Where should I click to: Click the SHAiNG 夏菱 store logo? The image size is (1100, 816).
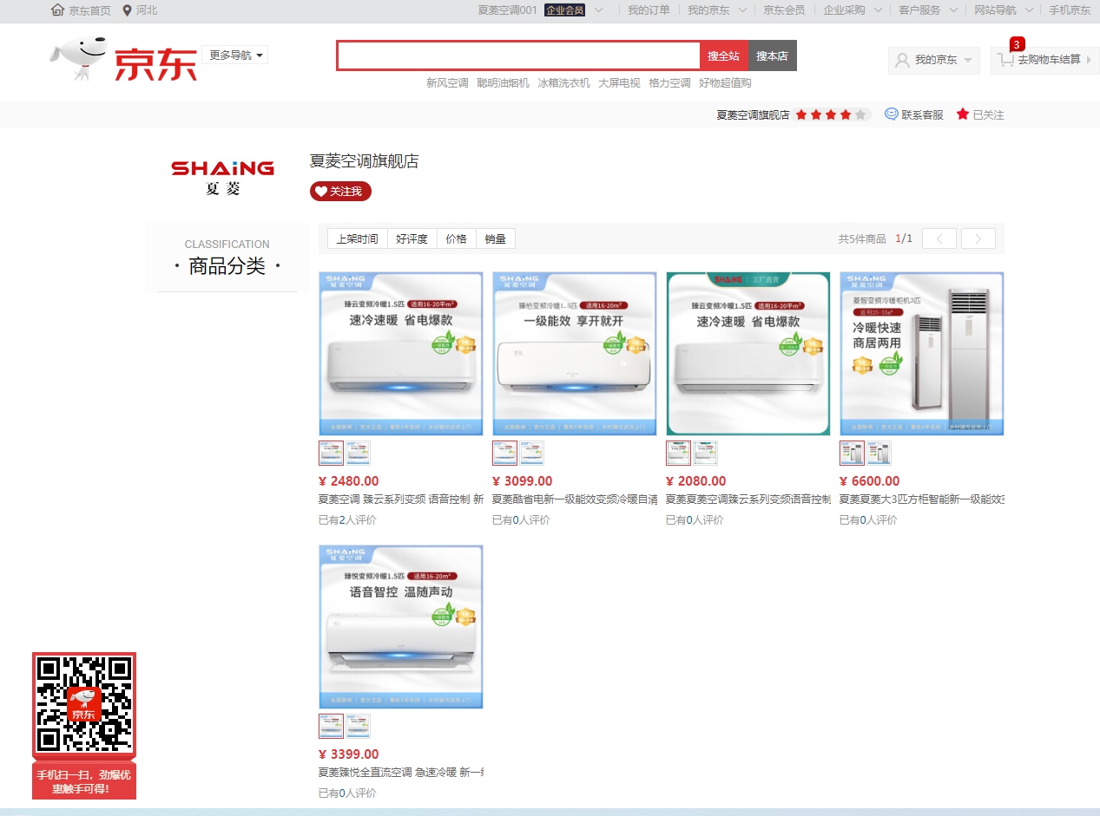[x=223, y=177]
